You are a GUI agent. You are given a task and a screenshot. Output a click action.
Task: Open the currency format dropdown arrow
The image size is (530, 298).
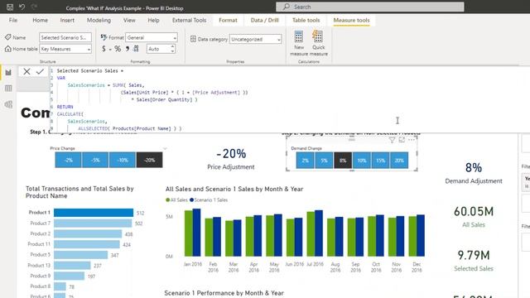[x=110, y=50]
